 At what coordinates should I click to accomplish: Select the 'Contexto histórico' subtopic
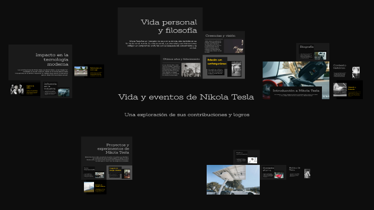339,67
